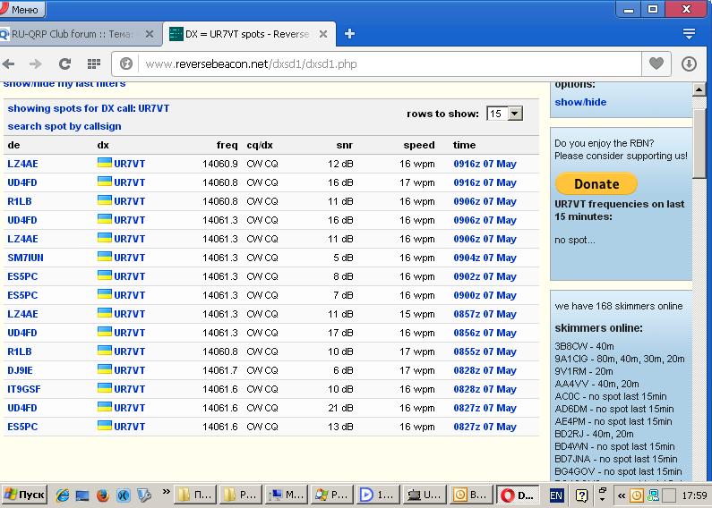Open IT9GSF spotter link
Screen dimensions: 712x508
pyautogui.click(x=24, y=389)
